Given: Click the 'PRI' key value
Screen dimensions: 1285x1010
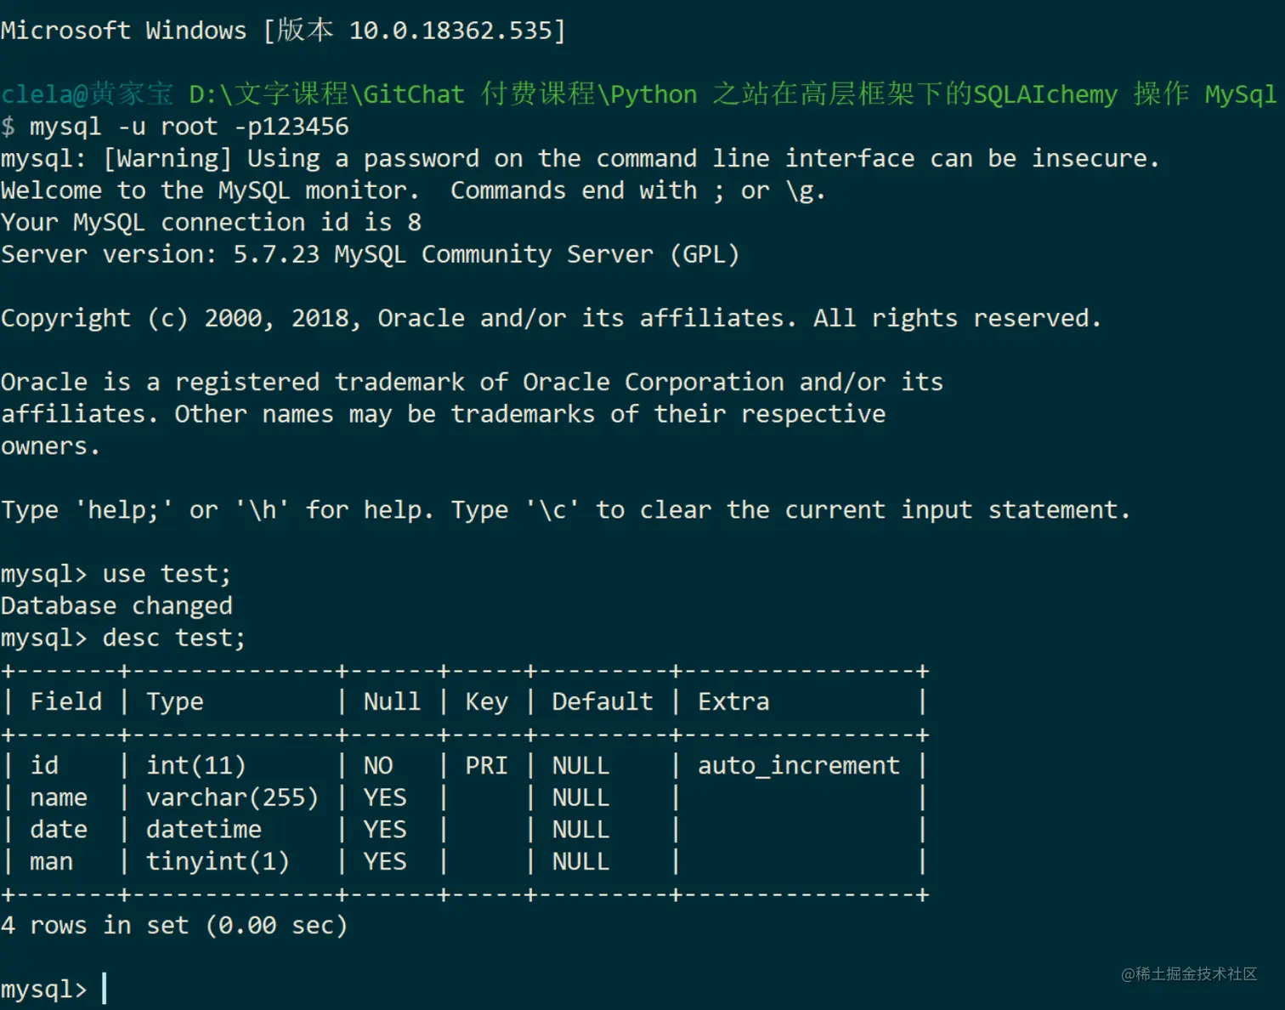Looking at the screenshot, I should pos(486,765).
